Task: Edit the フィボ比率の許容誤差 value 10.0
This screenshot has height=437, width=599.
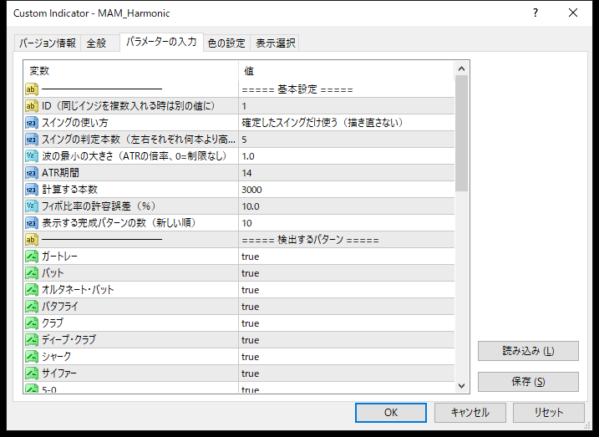Action: (x=346, y=206)
